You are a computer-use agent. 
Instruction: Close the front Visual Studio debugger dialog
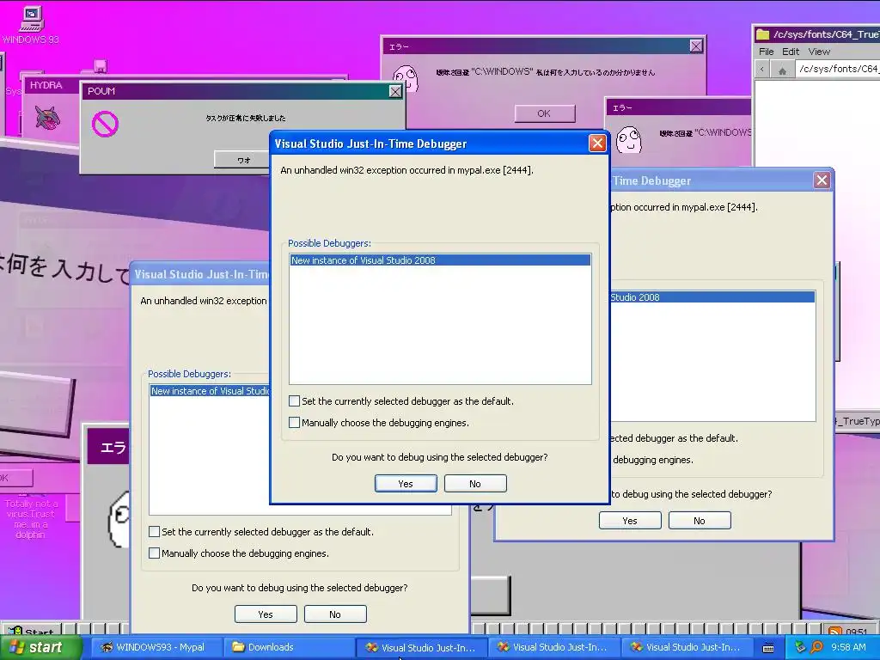click(597, 144)
